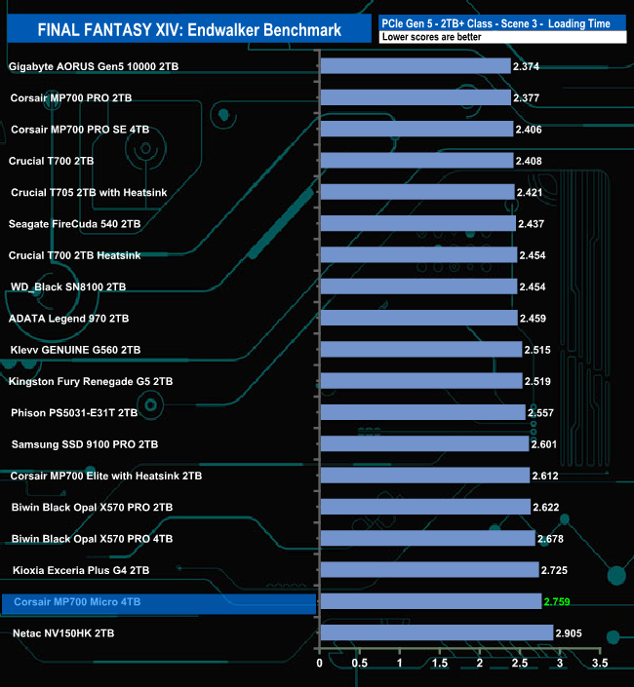Click the Corsair MP700 Micro 4TB bar

pos(431,601)
